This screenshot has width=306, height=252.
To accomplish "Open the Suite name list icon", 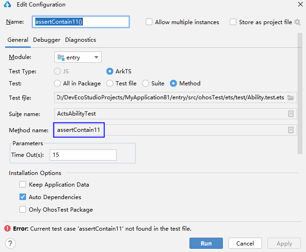I will tap(291, 114).
